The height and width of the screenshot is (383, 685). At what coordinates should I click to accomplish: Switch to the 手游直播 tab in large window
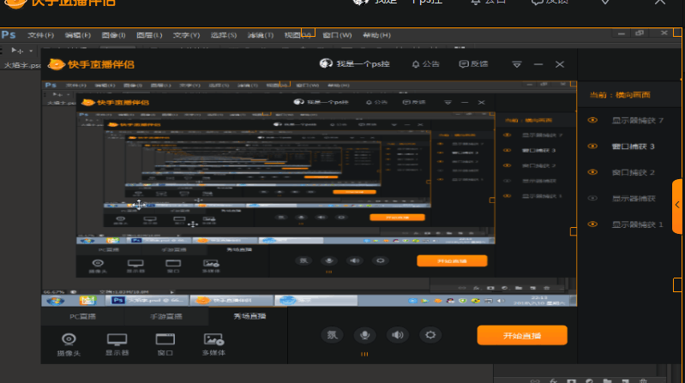[x=166, y=317]
